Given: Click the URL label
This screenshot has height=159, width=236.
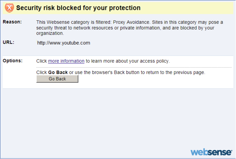Looking at the screenshot, I should [x=8, y=42].
